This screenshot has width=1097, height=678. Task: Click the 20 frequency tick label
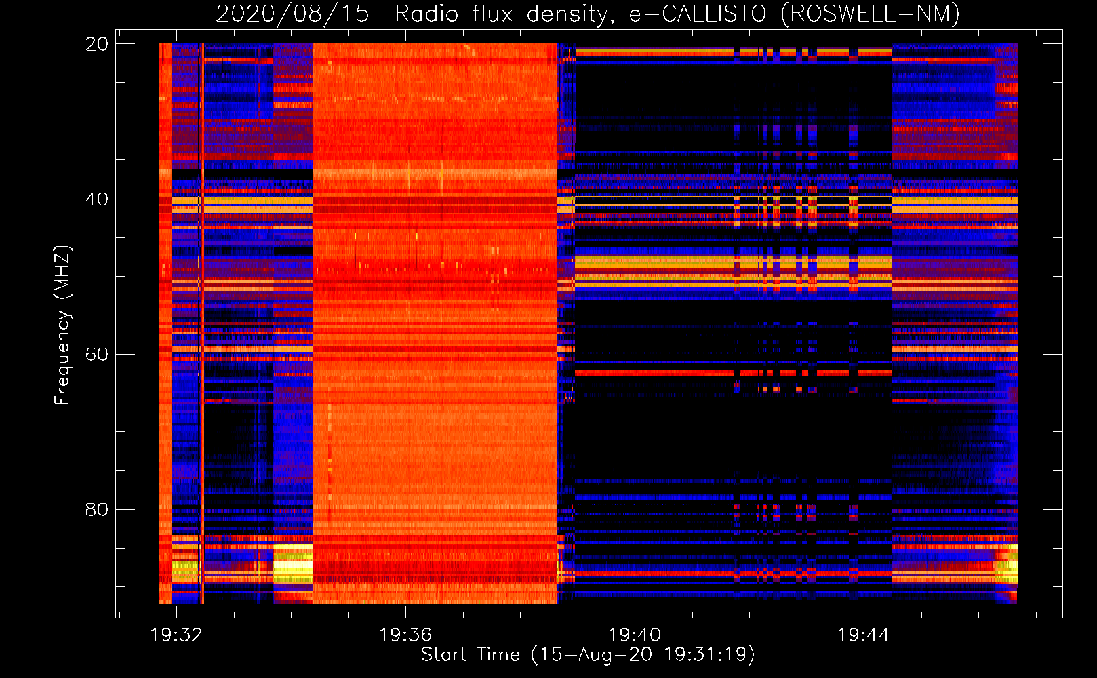(x=96, y=44)
